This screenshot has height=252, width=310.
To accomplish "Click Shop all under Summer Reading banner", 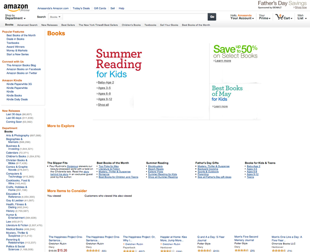I will click(x=103, y=105).
